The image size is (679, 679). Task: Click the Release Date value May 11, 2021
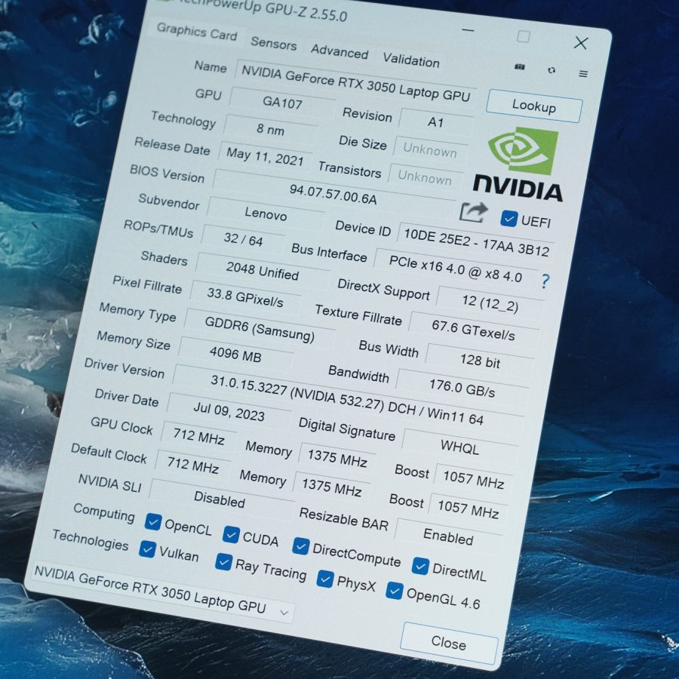[265, 156]
